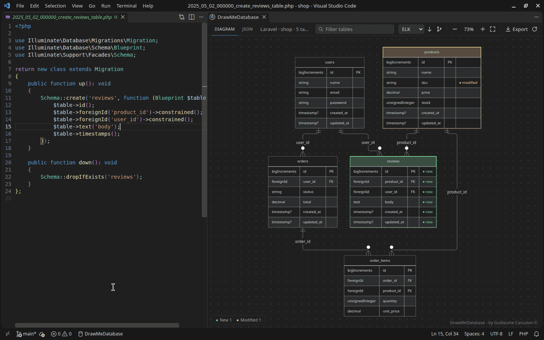Viewport: 544px width, 340px height.
Task: Split the editor with the split icon
Action: point(192,17)
